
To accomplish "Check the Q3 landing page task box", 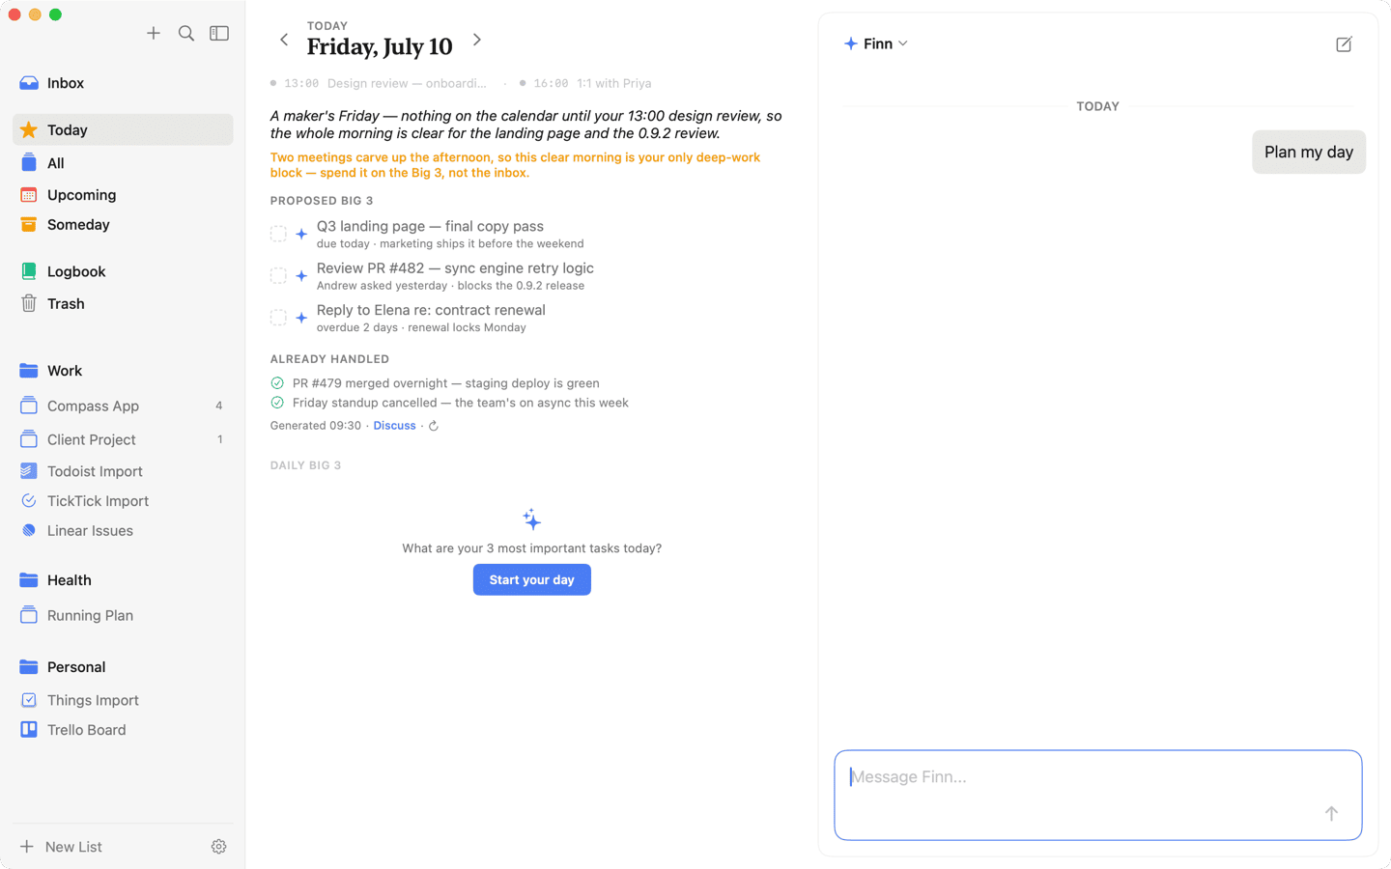I will click(278, 234).
